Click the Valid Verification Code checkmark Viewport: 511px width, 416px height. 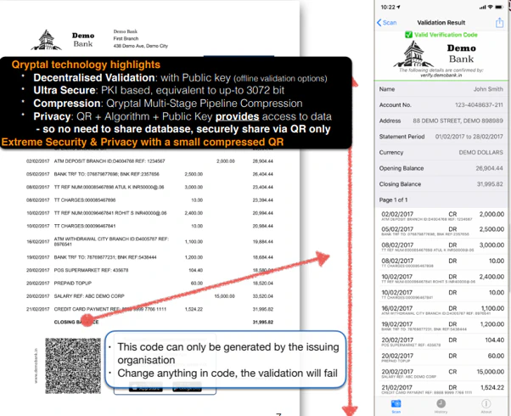tap(408, 35)
